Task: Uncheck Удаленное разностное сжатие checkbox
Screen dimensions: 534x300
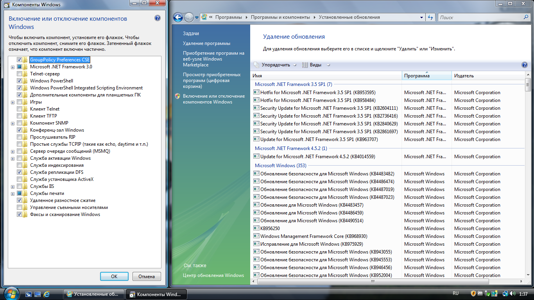Action: click(x=19, y=200)
